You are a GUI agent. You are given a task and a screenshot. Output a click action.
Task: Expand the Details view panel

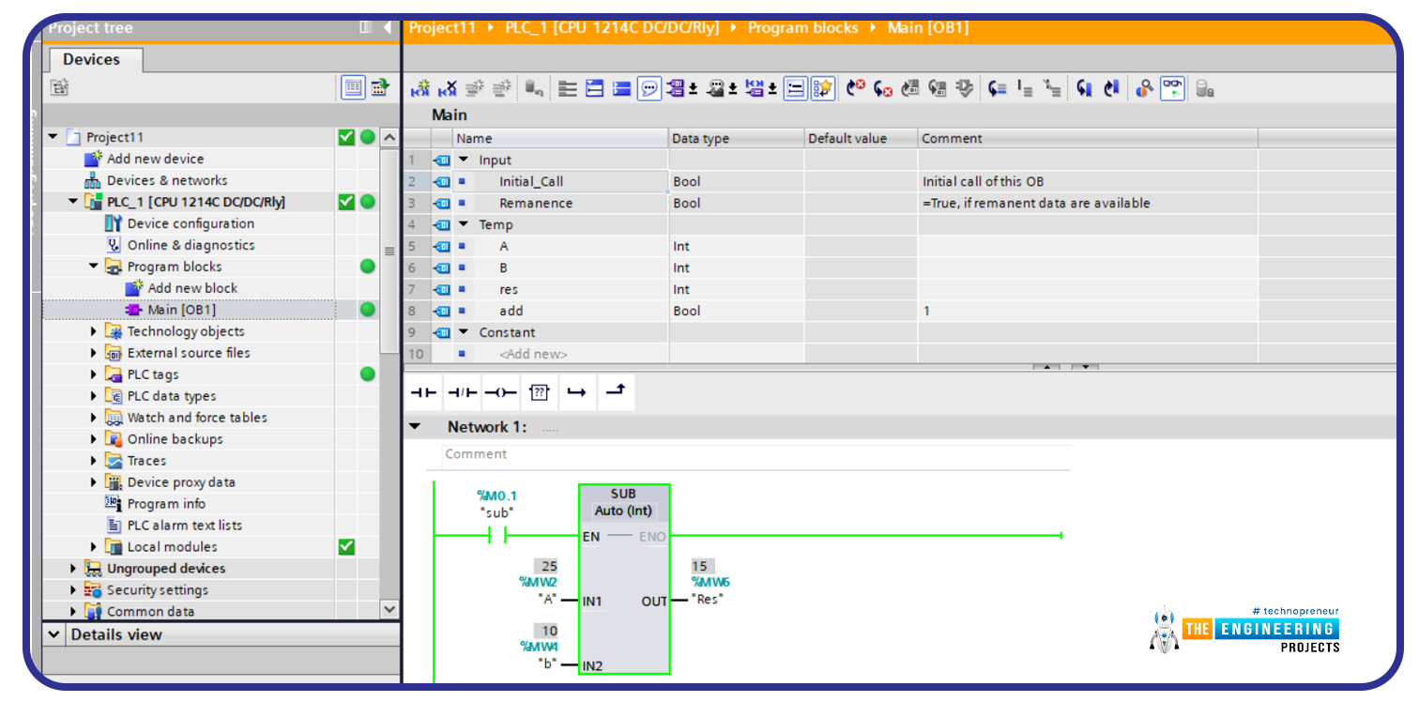(x=54, y=634)
